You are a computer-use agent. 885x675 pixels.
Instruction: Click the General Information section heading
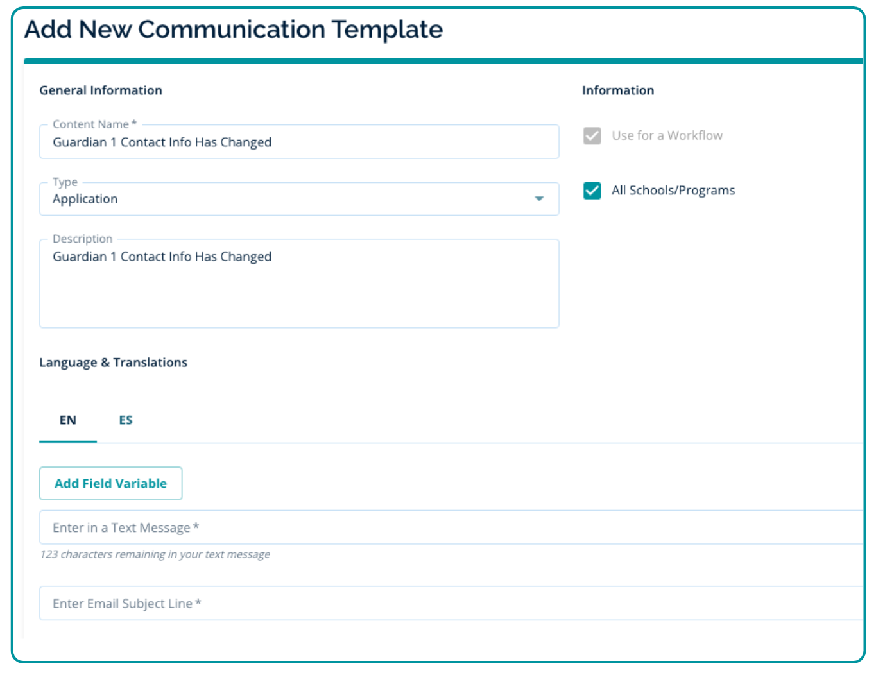click(x=101, y=90)
